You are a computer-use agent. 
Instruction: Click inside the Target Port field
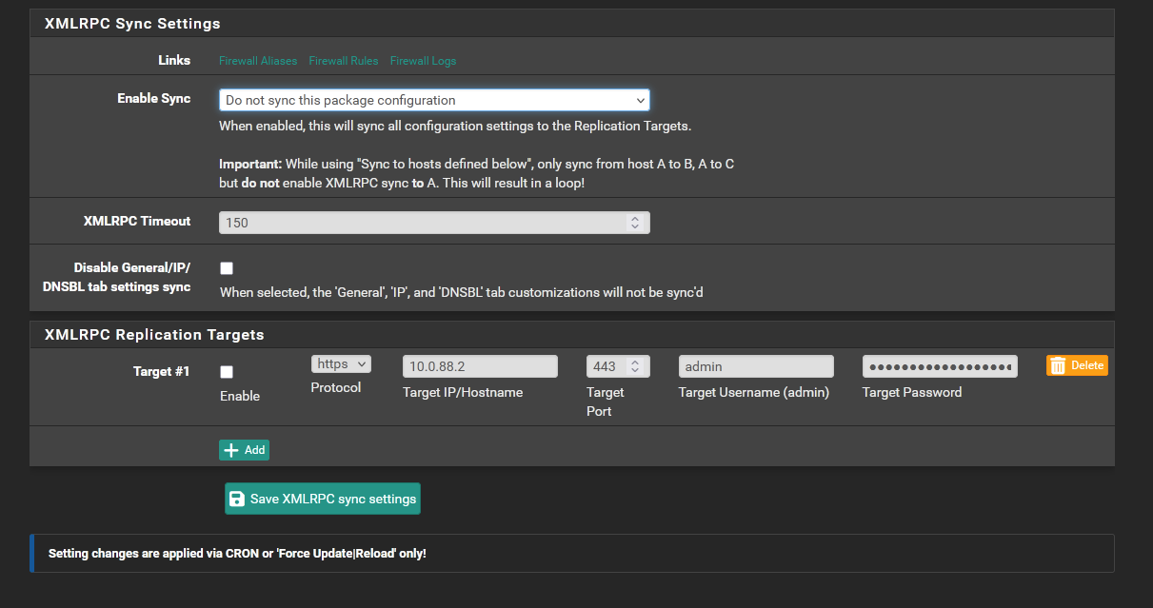tap(606, 366)
